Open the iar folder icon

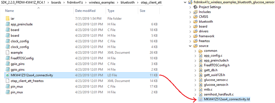click(x=7, y=19)
